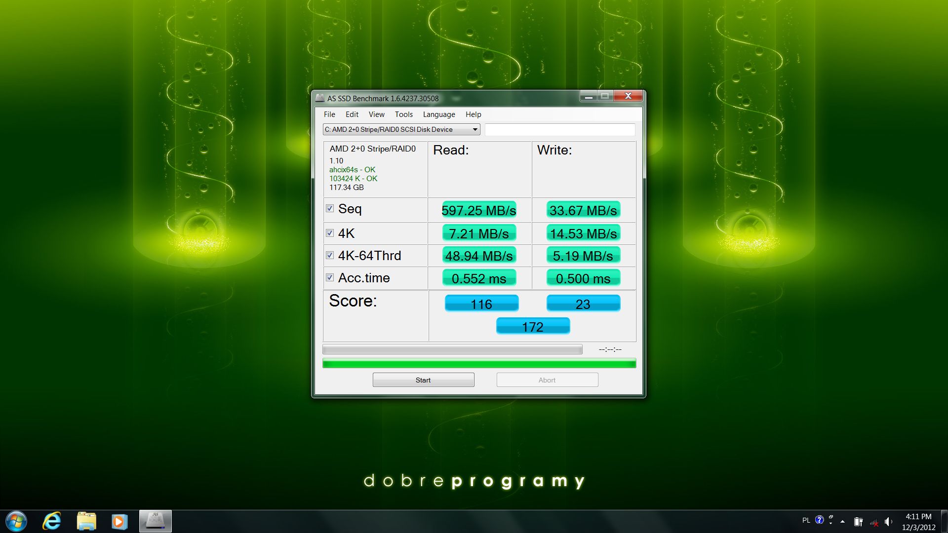Click the green overall progress bar
The height and width of the screenshot is (533, 948).
479,364
